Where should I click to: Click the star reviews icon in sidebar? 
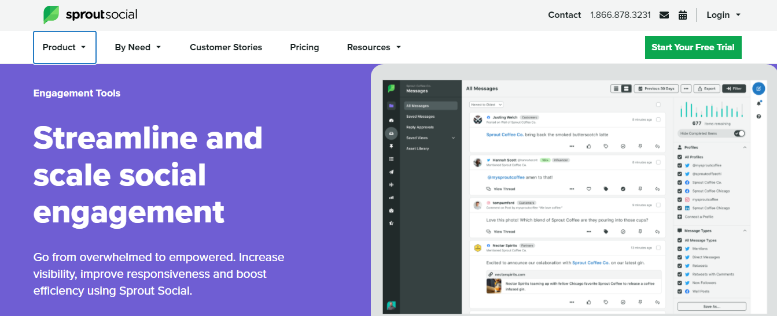[x=392, y=222]
